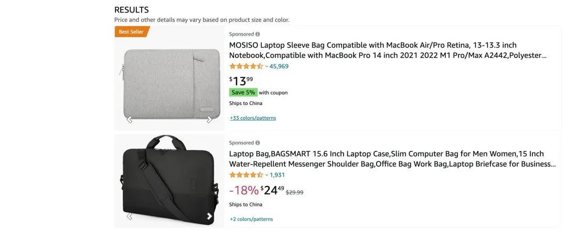Show previous image of BAGSMART black bag
The width and height of the screenshot is (565, 230).
129,216
